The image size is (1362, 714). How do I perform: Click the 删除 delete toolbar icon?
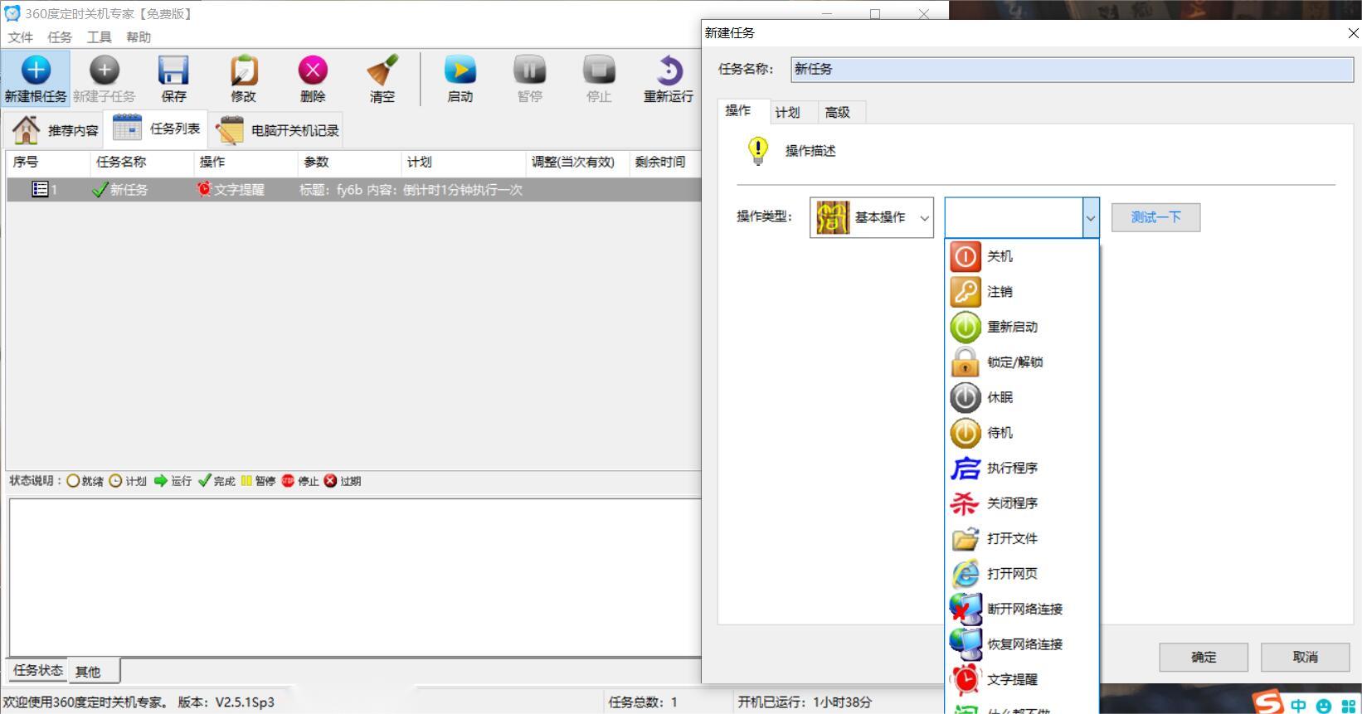coord(313,78)
